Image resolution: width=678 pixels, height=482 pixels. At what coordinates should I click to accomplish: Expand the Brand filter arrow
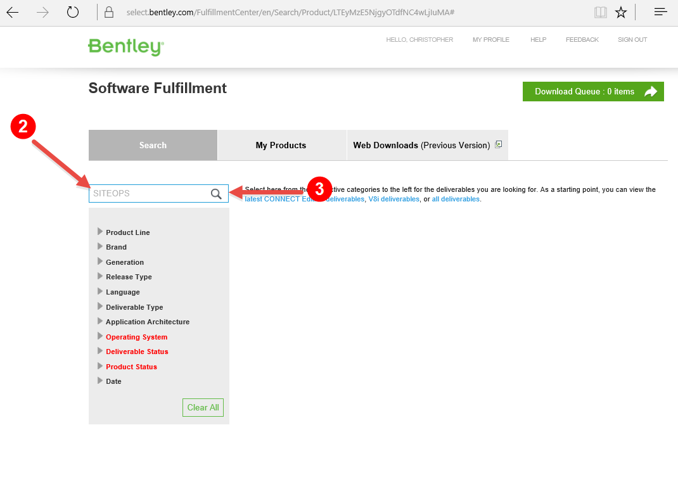point(100,246)
